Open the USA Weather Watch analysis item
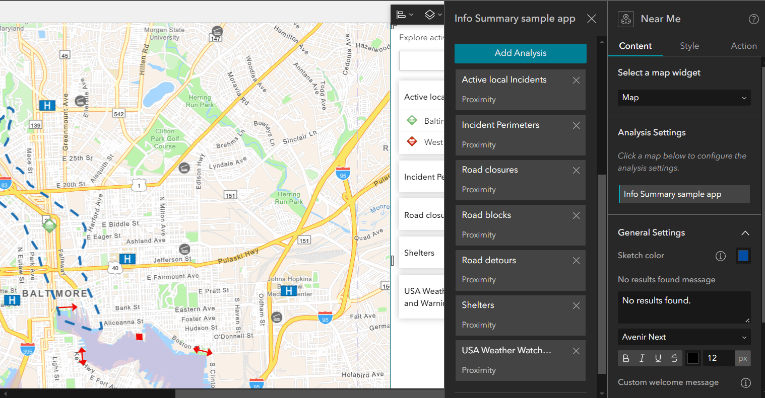 520,360
